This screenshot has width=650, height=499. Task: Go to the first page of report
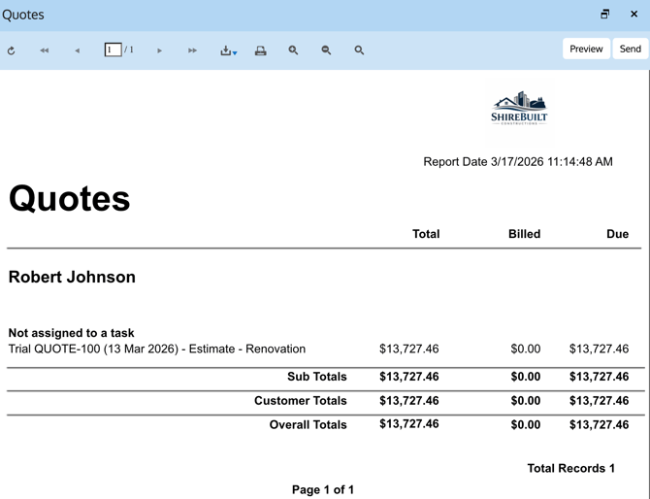point(44,50)
